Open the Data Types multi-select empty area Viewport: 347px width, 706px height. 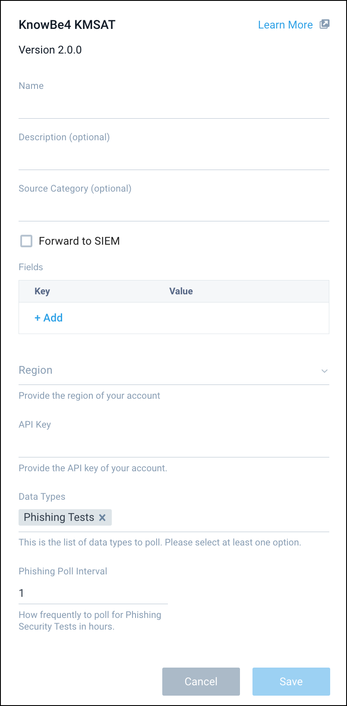(220, 517)
